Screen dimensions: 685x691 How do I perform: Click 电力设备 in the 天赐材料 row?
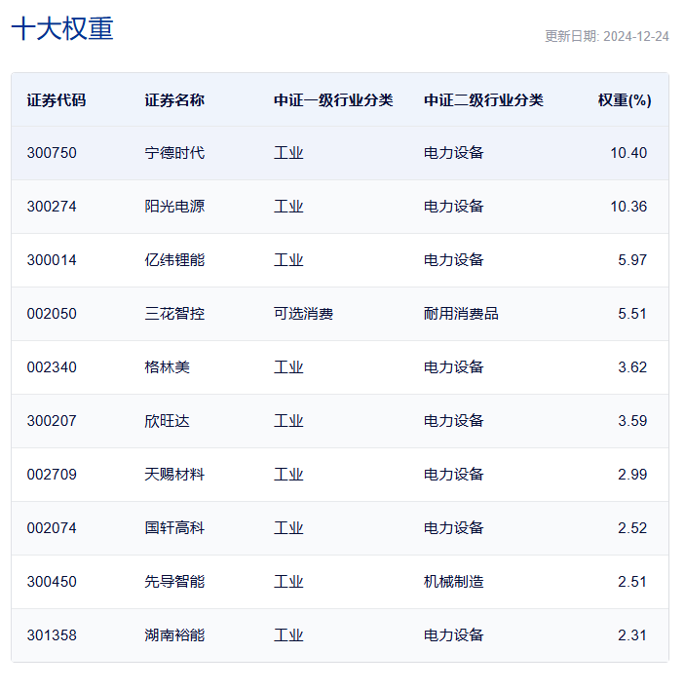pos(453,475)
